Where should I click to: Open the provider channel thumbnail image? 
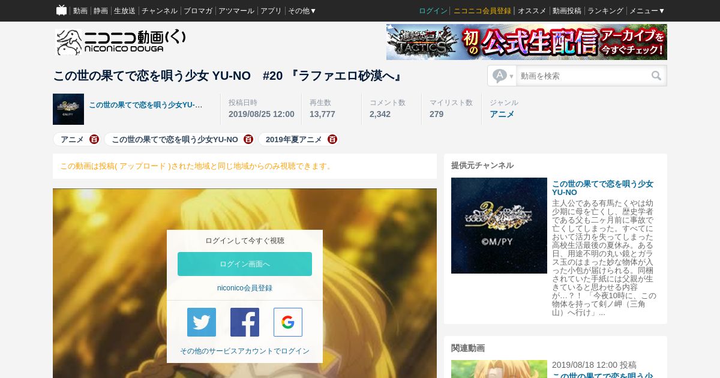point(499,226)
